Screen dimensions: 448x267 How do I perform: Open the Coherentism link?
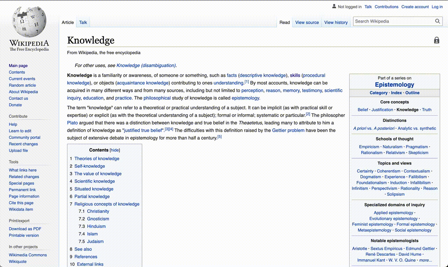tap(388, 171)
